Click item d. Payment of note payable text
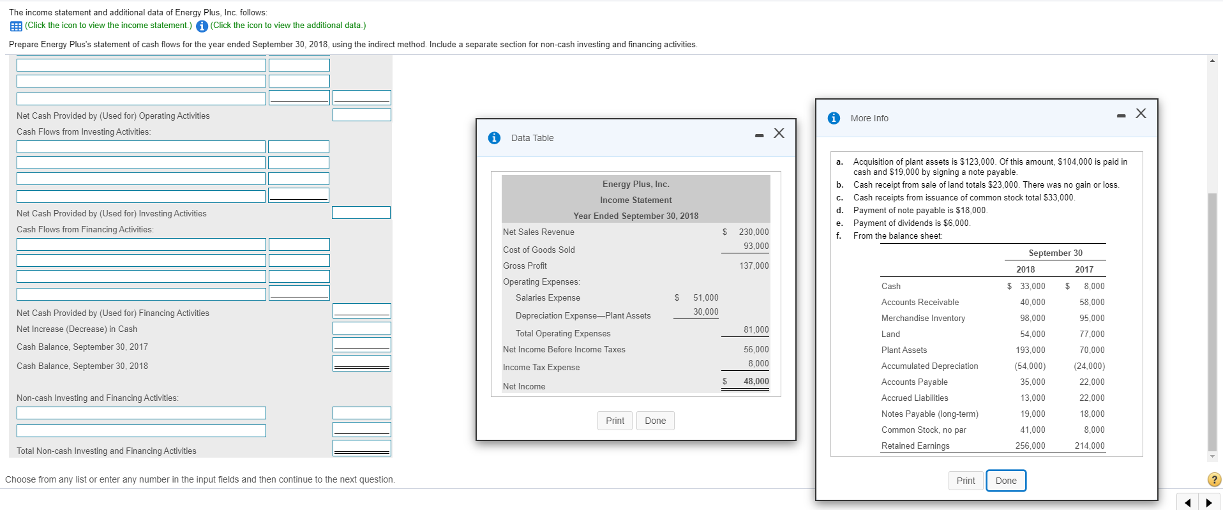This screenshot has width=1223, height=510. (x=920, y=210)
